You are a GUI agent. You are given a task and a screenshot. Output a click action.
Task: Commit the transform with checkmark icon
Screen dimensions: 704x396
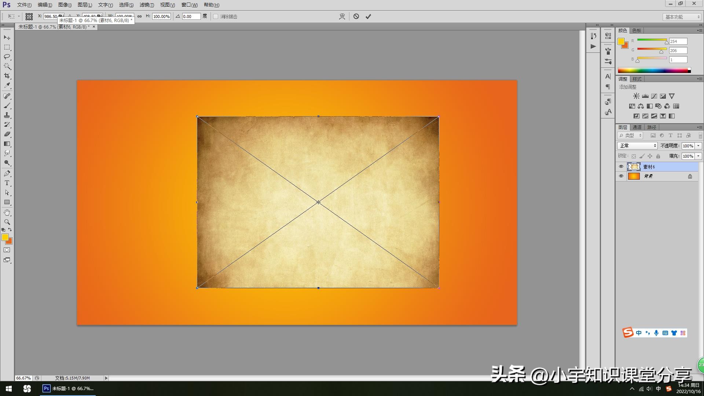click(x=368, y=16)
